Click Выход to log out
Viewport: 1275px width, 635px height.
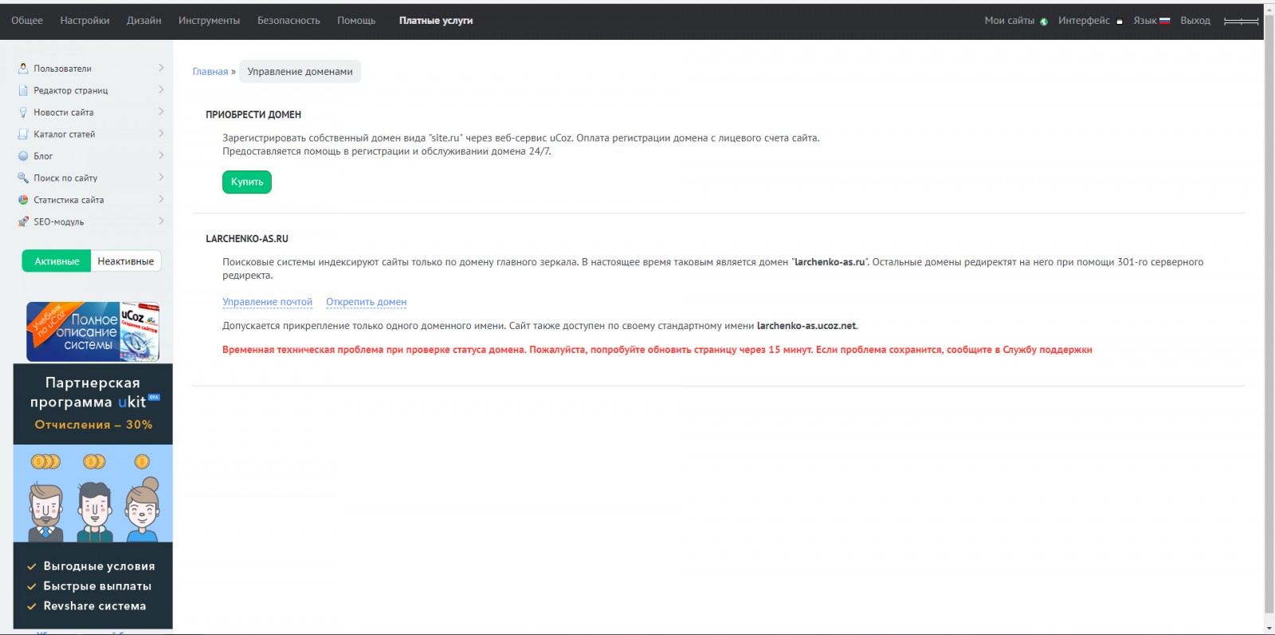pyautogui.click(x=1195, y=21)
